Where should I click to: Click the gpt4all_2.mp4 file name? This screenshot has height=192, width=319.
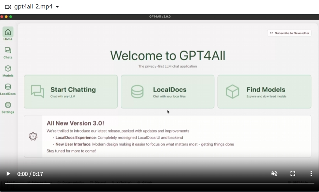point(33,7)
